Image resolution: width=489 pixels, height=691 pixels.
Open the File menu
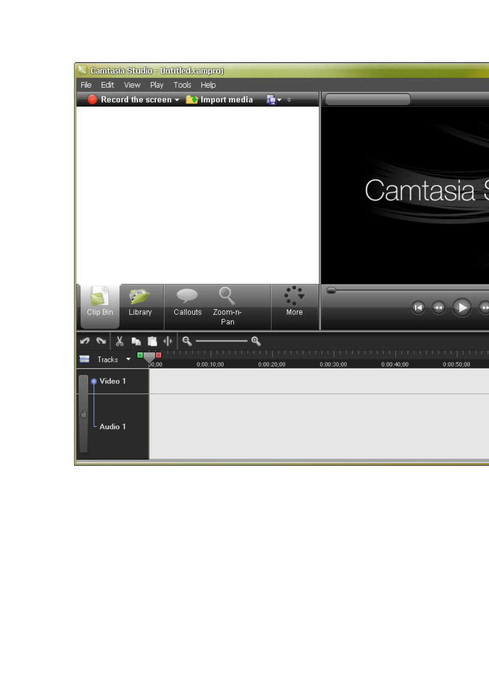pyautogui.click(x=86, y=85)
